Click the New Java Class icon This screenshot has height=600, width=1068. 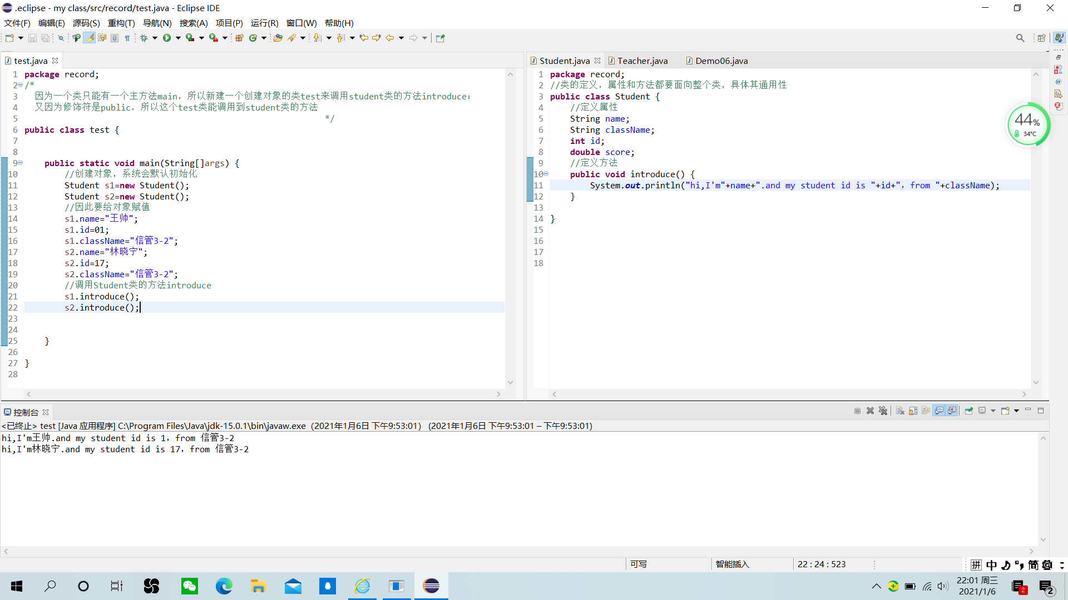coord(253,38)
